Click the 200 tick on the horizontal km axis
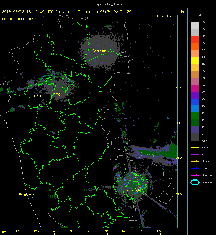The height and width of the screenshot is (235, 216). [159, 231]
